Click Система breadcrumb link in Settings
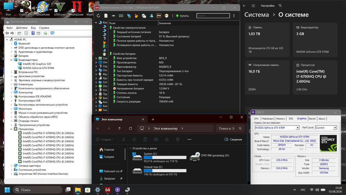346x195 pixels. 257,15
